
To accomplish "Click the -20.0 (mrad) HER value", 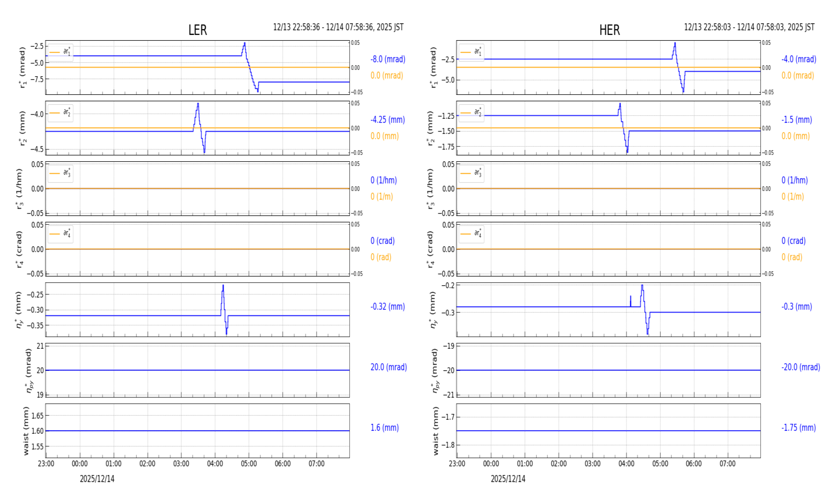I will tap(800, 367).
